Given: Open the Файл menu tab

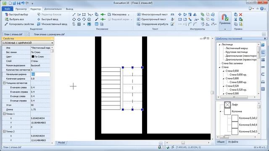Looking at the screenshot, I should (x=7, y=9).
